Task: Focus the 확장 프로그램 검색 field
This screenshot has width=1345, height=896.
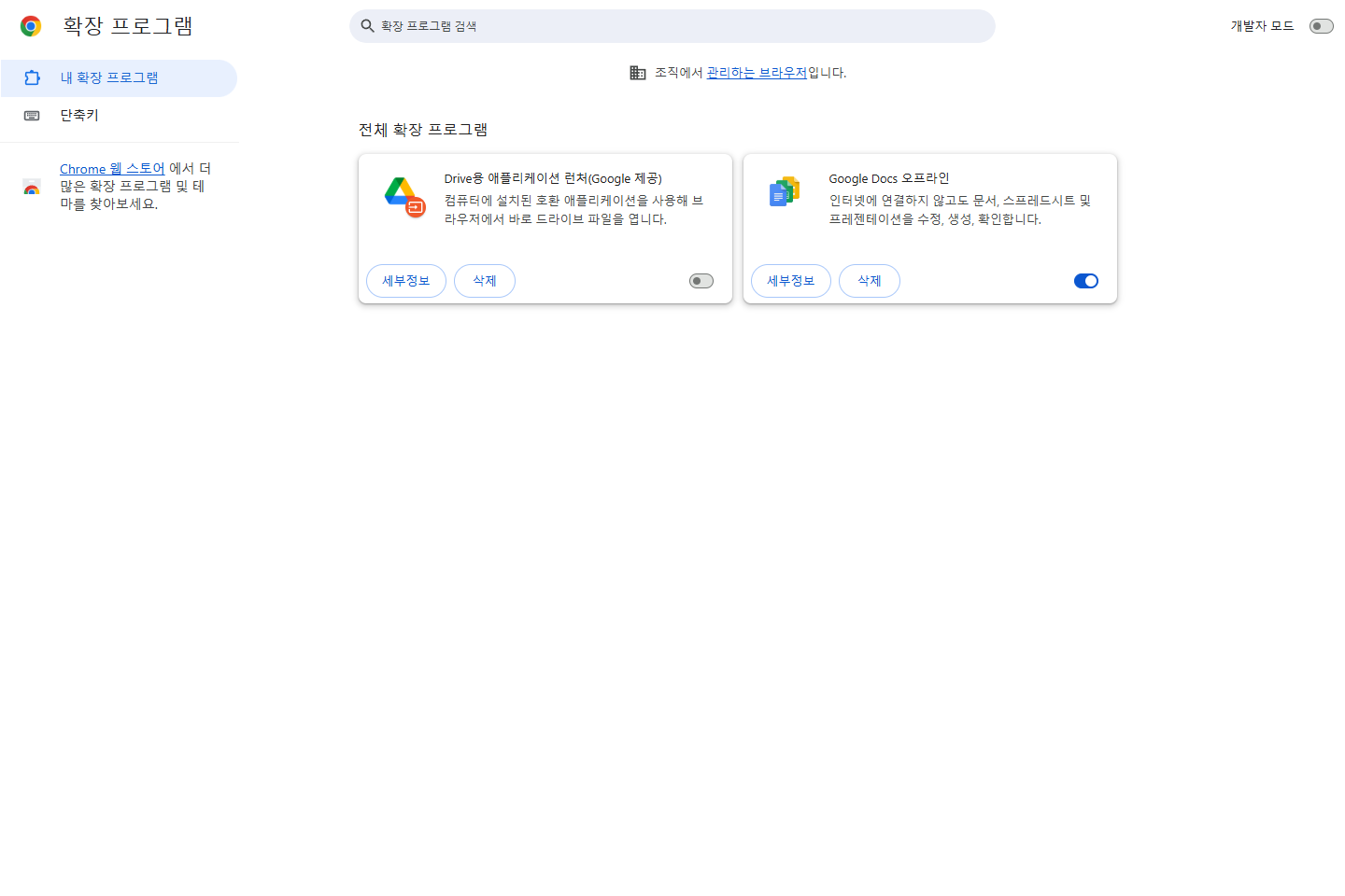Action: tap(672, 26)
